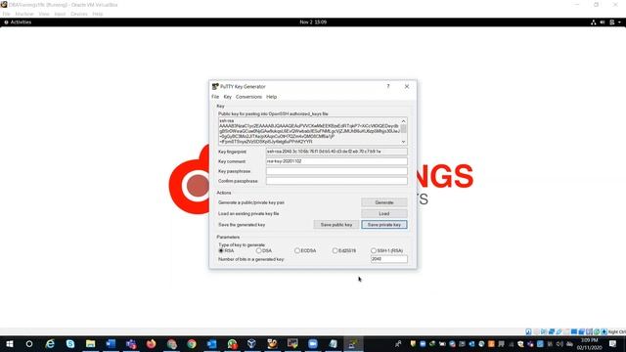This screenshot has height=352, width=626.
Task: Open the People icon in system tray
Action: pyautogui.click(x=398, y=343)
